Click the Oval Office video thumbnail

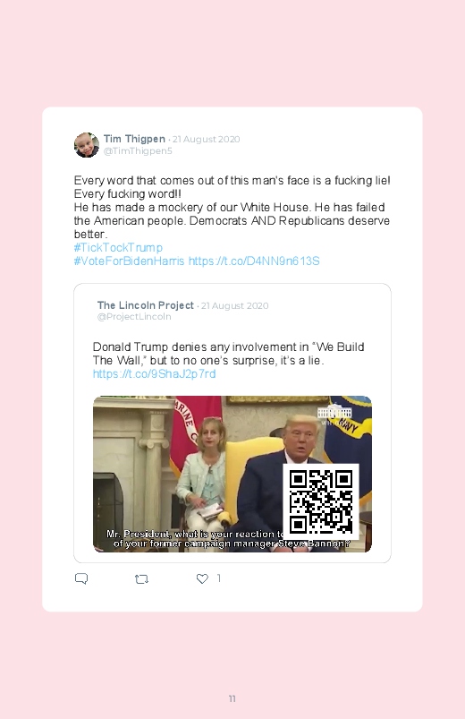pos(232,475)
